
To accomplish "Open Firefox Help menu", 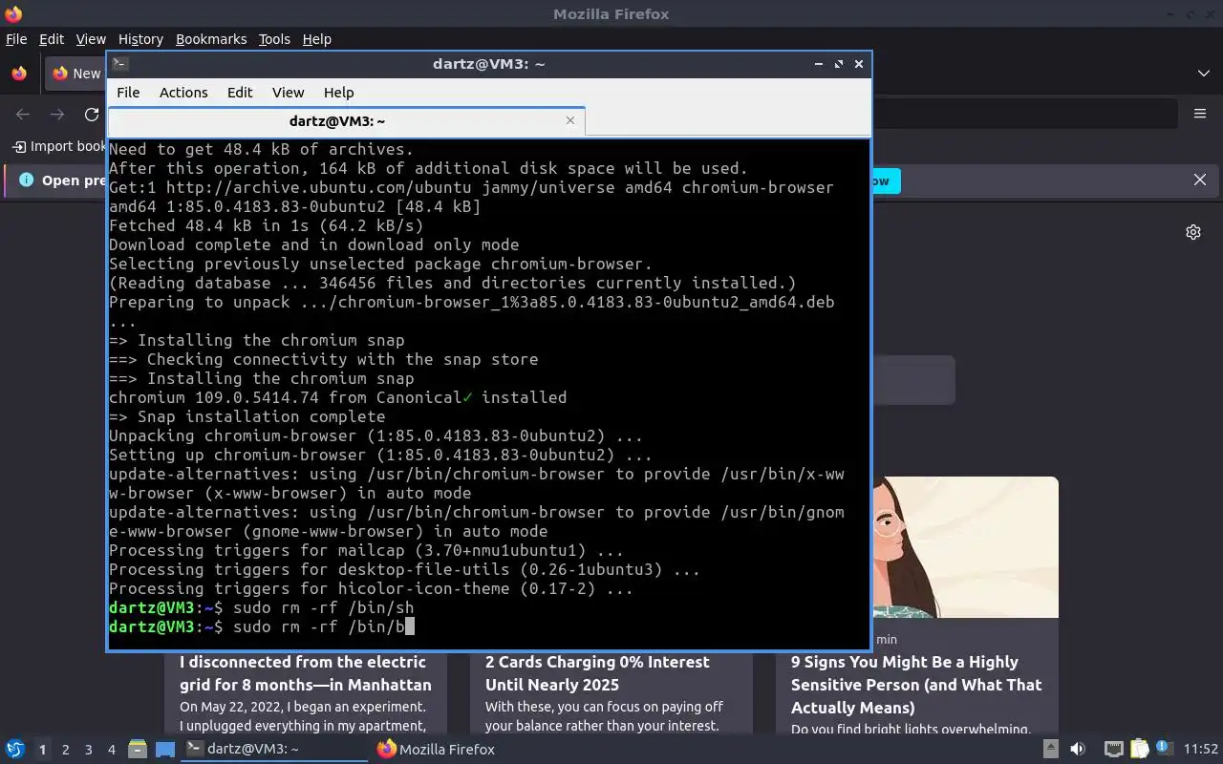I will (x=317, y=39).
